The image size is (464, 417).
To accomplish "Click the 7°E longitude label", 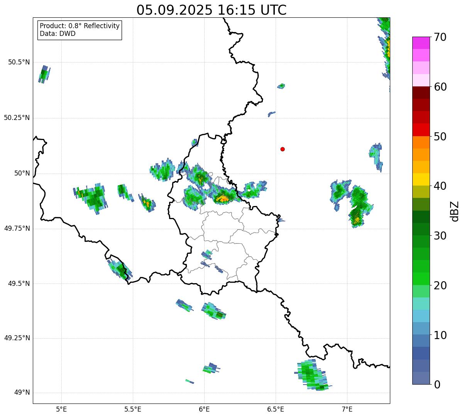I will 347,409.
